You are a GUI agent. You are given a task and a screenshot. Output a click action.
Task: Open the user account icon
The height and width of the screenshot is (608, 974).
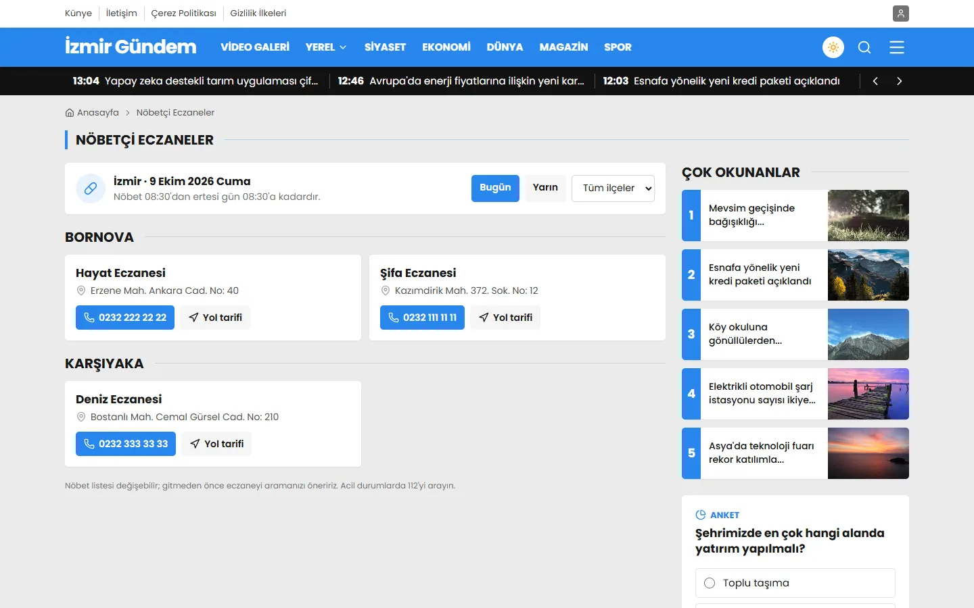(x=900, y=14)
